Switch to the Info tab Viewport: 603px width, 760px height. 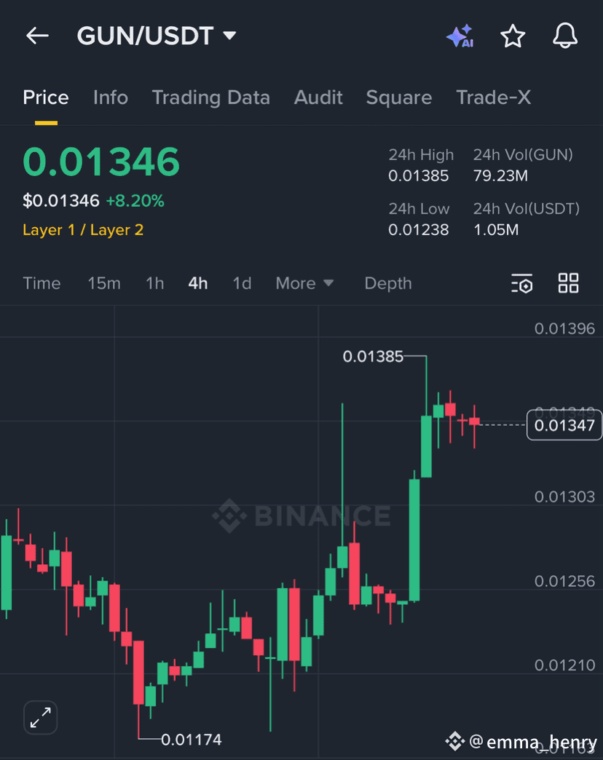[x=111, y=98]
